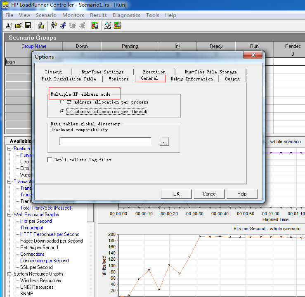This screenshot has width=305, height=297.
Task: Click the Pending column header
Action: pos(130,46)
